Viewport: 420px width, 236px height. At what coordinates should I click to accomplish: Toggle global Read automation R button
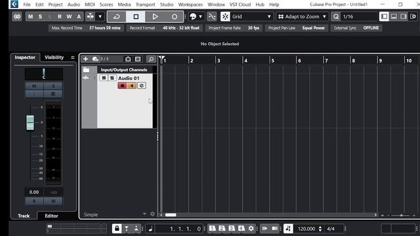(x=60, y=16)
